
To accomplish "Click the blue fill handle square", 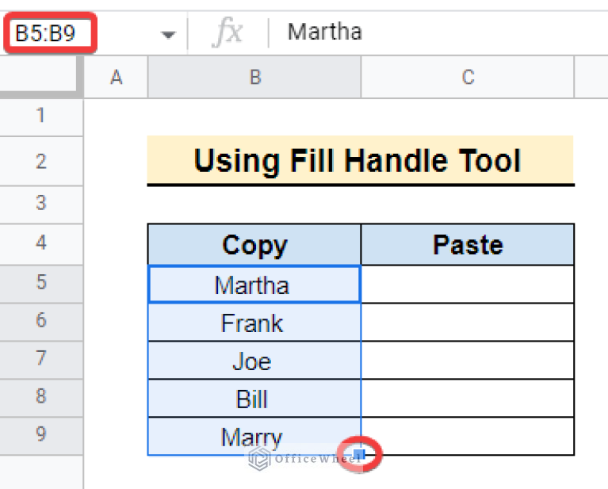I will click(x=359, y=454).
